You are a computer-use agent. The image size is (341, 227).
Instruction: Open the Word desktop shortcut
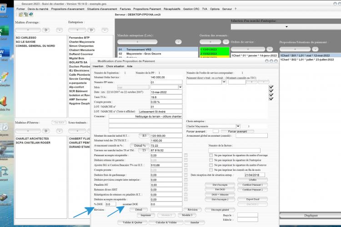(4, 53)
